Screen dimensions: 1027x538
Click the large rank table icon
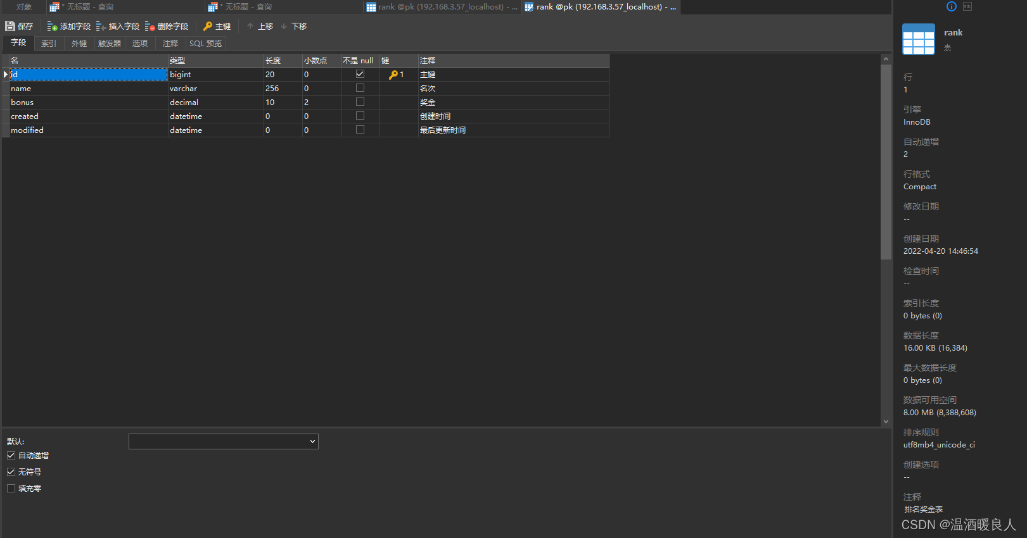click(919, 39)
